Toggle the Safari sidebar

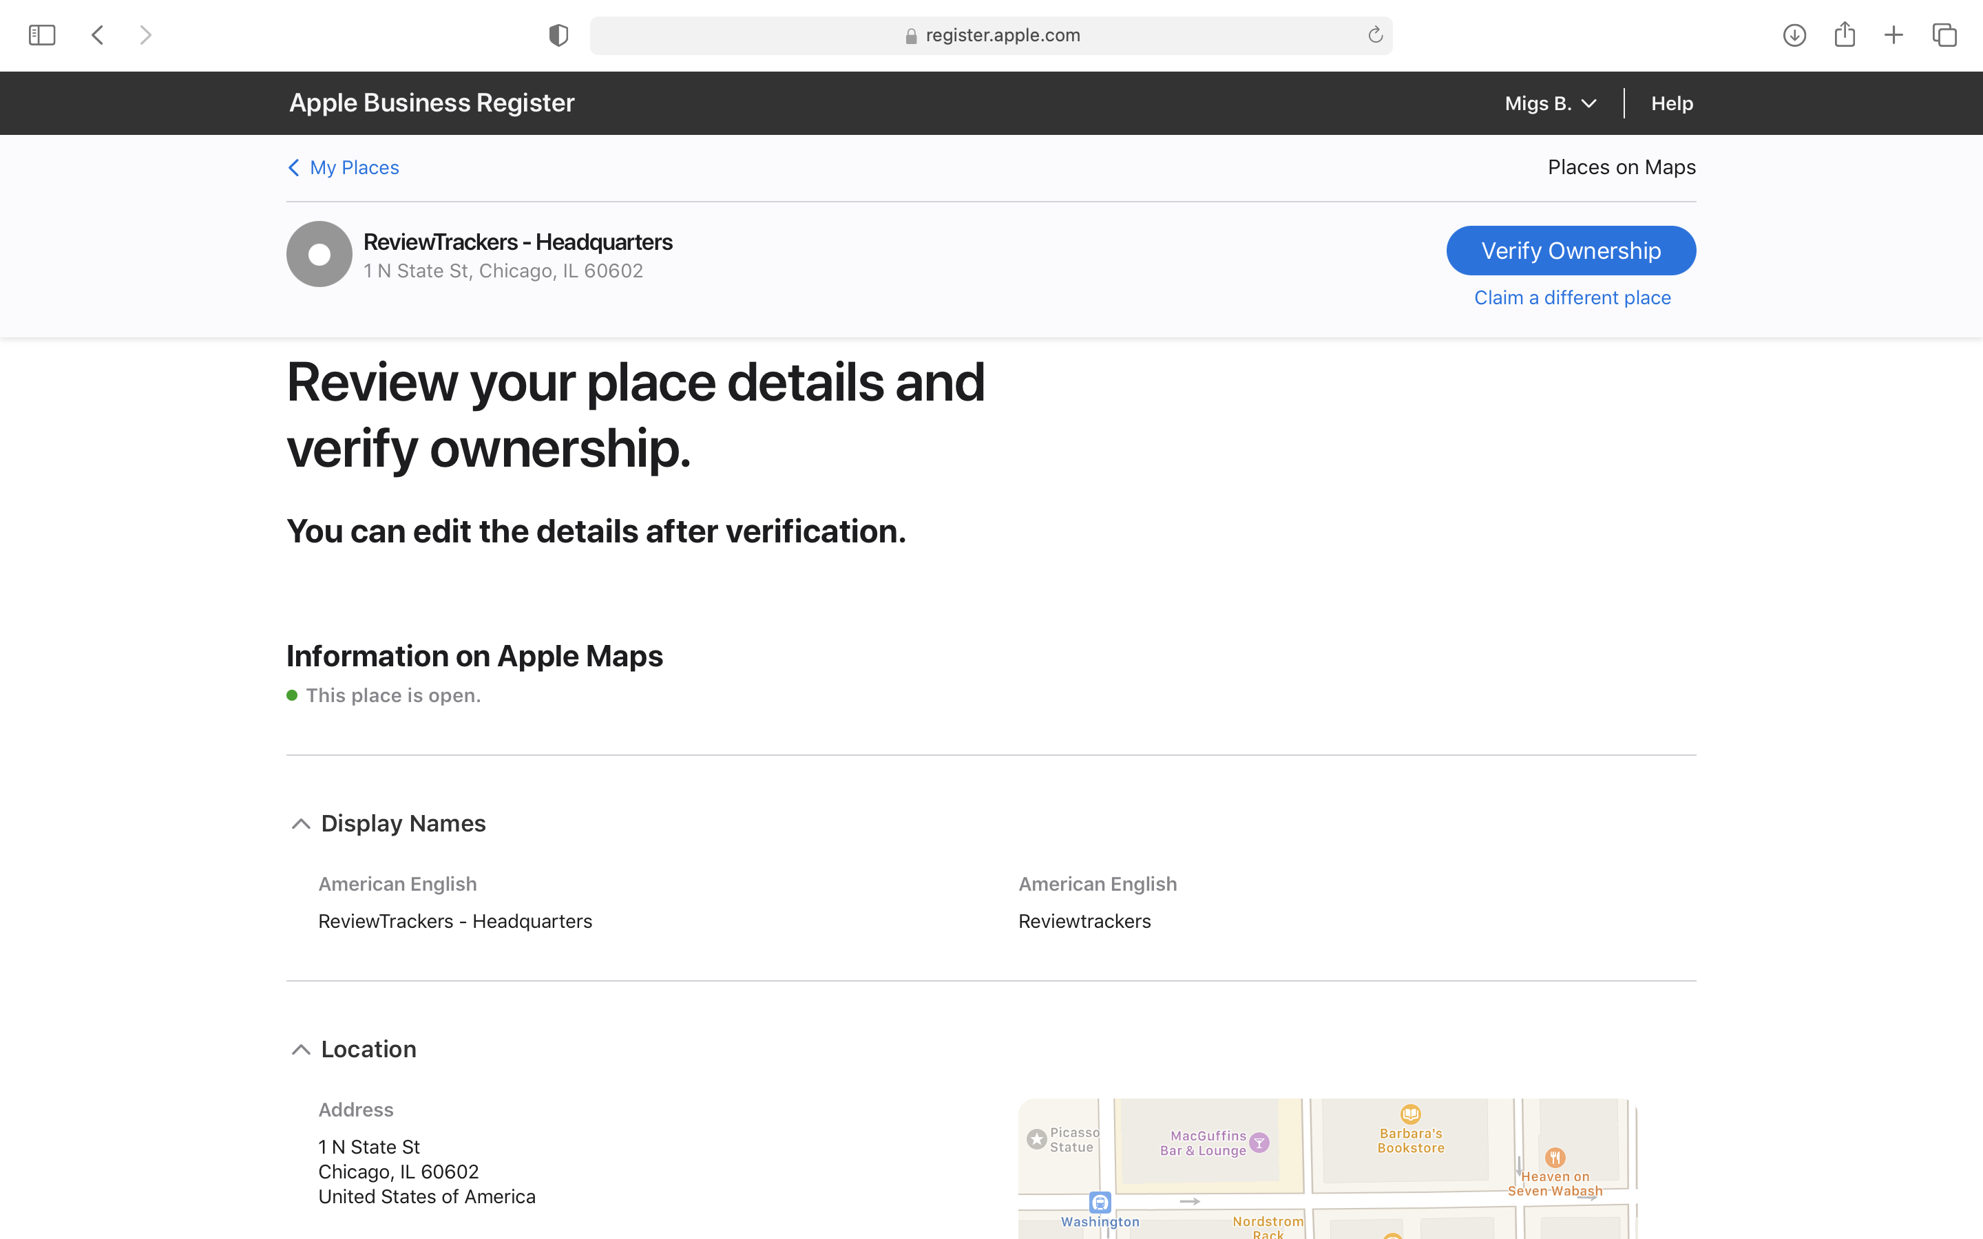(x=42, y=34)
